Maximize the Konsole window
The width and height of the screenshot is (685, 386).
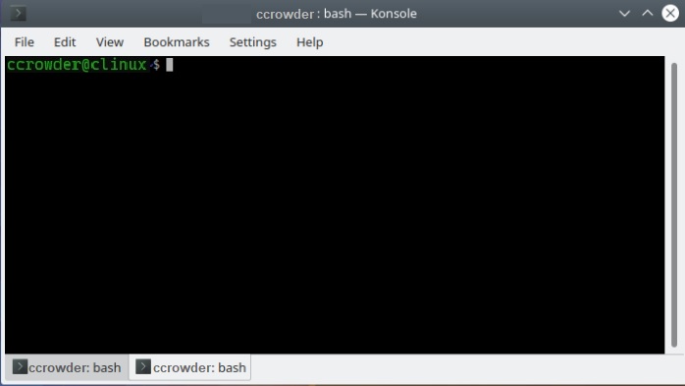pyautogui.click(x=648, y=14)
